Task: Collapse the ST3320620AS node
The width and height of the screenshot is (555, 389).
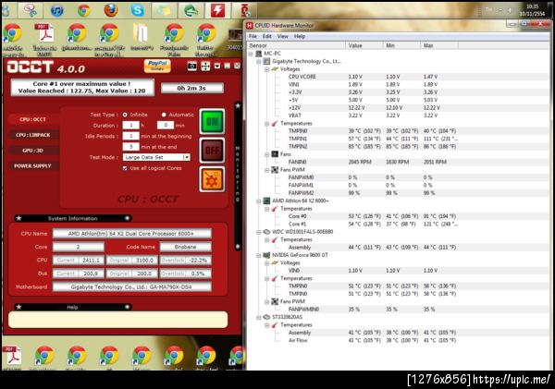Action: click(259, 318)
